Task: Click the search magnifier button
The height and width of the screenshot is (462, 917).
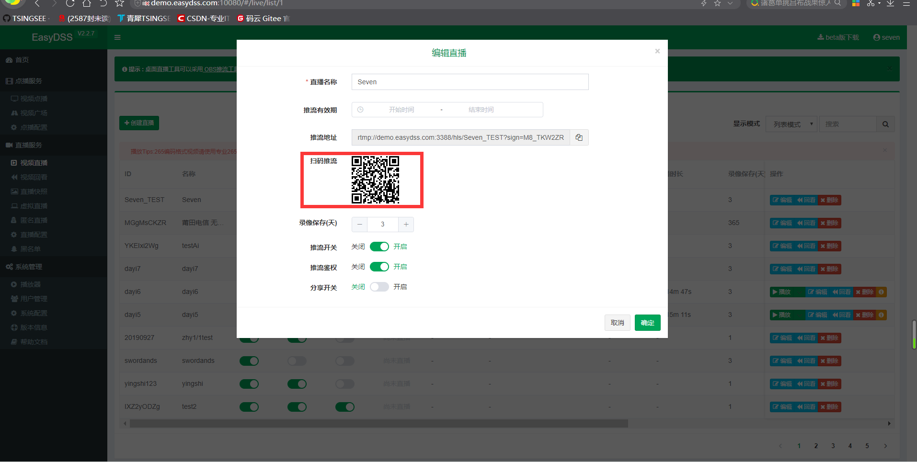Action: [885, 124]
